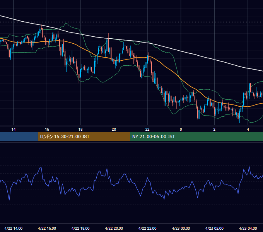Click the 4/22 18:00 date label
Viewport: 263px width, 232px height.
pyautogui.click(x=80, y=228)
